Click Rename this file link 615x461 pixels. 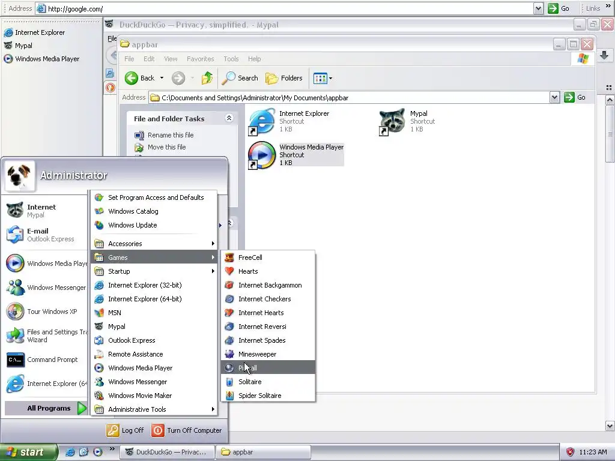click(170, 135)
